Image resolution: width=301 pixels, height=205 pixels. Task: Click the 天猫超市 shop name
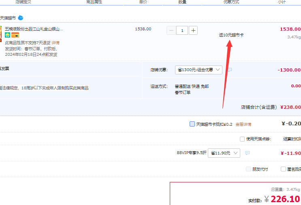[x=8, y=18]
